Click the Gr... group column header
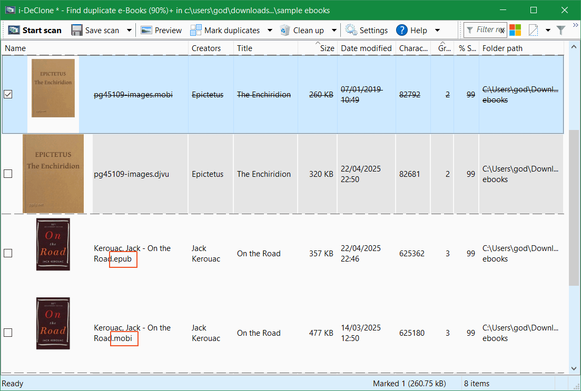This screenshot has height=391, width=581. 442,48
